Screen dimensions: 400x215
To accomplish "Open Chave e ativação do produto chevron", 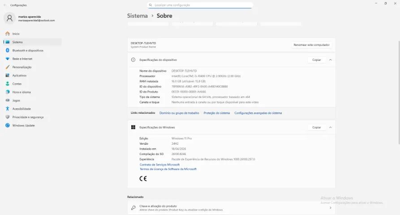I will click(331, 208).
